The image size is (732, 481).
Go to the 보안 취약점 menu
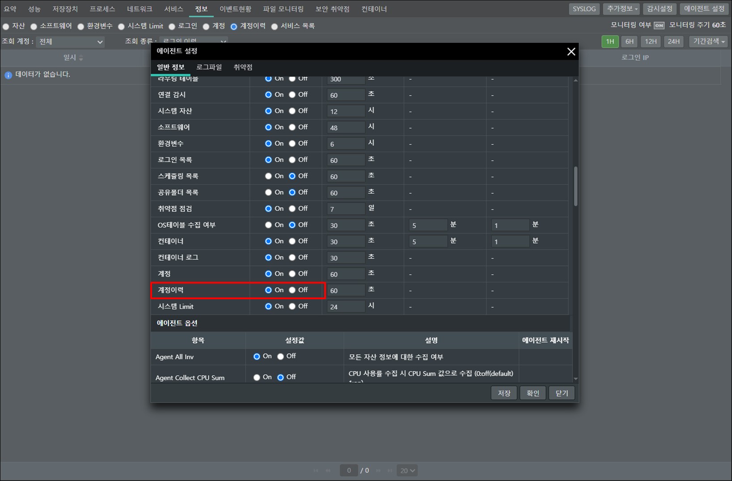(x=332, y=9)
